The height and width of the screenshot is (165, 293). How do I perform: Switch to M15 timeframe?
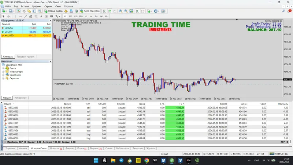(x=75, y=16)
